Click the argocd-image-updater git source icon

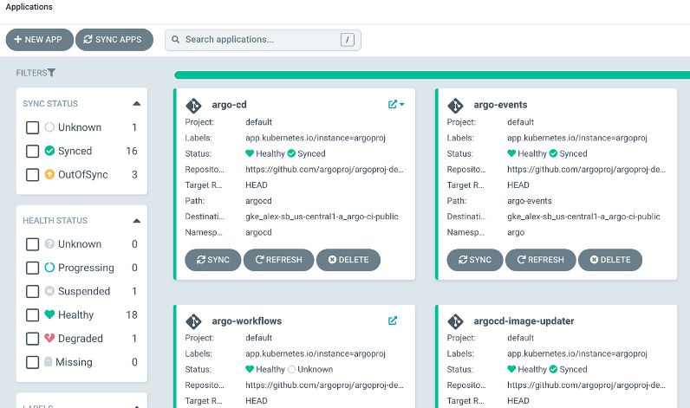455,321
